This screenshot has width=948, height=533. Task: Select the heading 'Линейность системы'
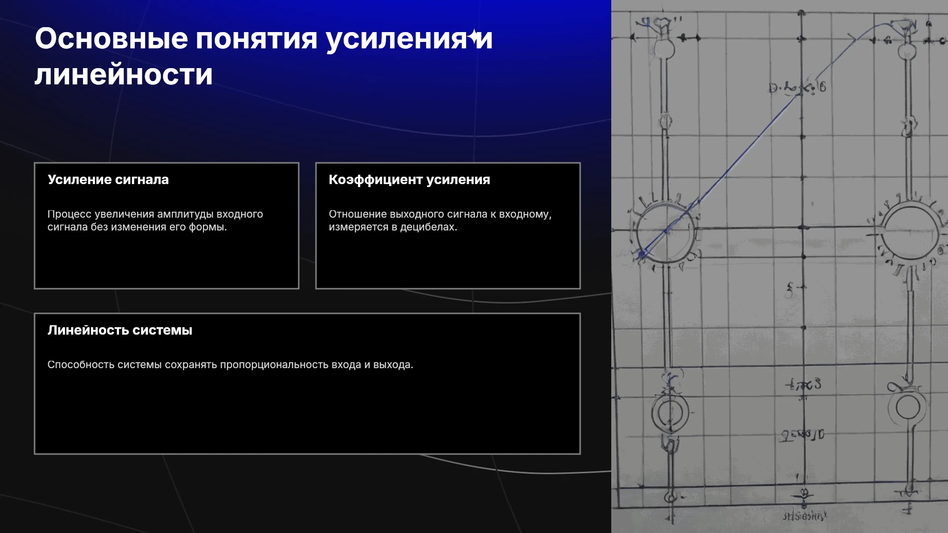click(x=120, y=330)
